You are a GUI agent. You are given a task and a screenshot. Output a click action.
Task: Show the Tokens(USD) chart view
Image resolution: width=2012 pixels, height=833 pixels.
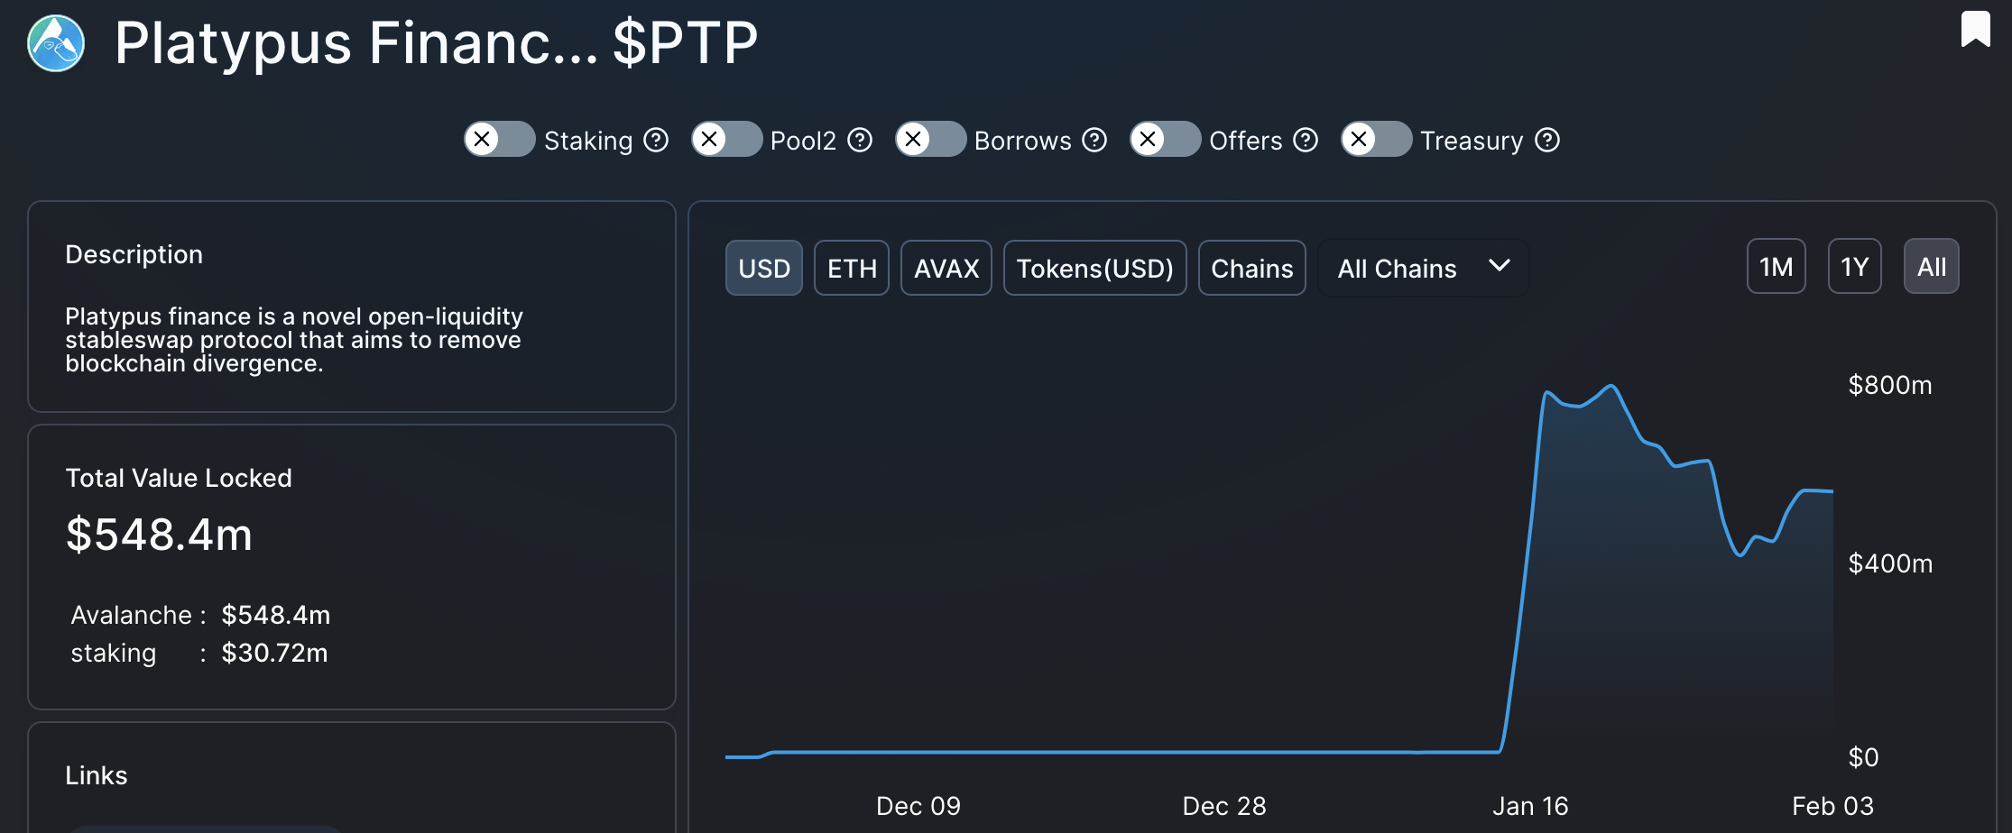click(x=1095, y=268)
